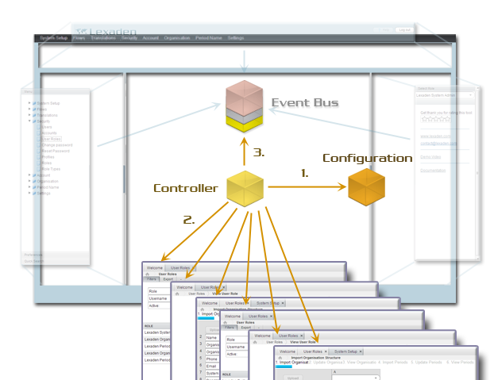Open the Flows menu in the top bar
494x380 pixels.
pyautogui.click(x=79, y=38)
